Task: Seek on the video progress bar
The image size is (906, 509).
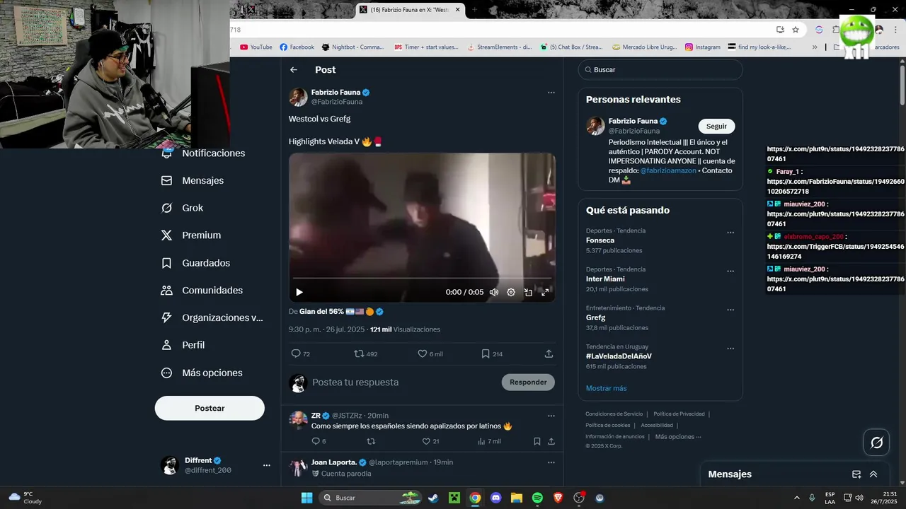Action: click(x=422, y=279)
